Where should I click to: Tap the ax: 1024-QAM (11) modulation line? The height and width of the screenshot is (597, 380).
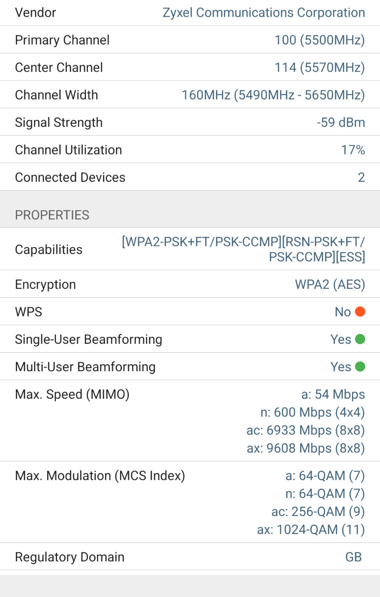coord(311,530)
